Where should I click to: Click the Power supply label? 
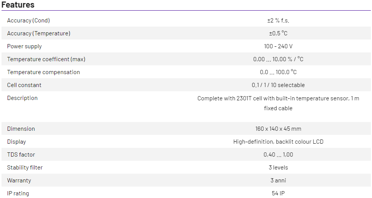(x=24, y=46)
